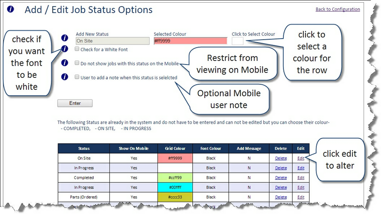Click the info icon beside the page title
This screenshot has width=381, height=214.
(11, 9)
